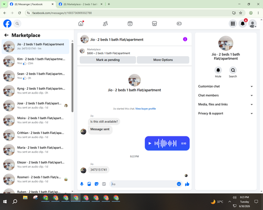This screenshot has width=263, height=210.
Task: Open Jose conversation in chat list
Action: pyautogui.click(x=35, y=106)
